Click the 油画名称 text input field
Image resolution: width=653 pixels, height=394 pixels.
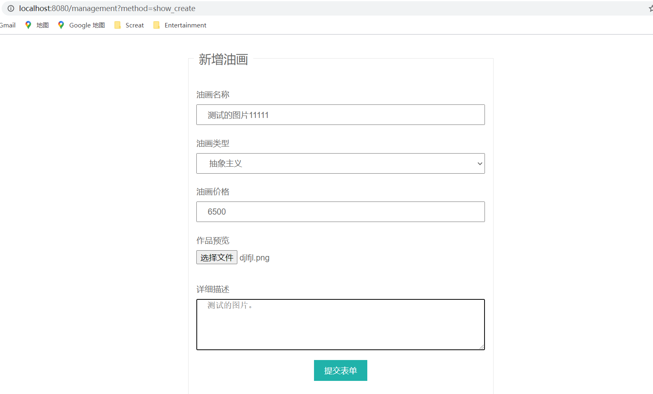click(x=340, y=115)
